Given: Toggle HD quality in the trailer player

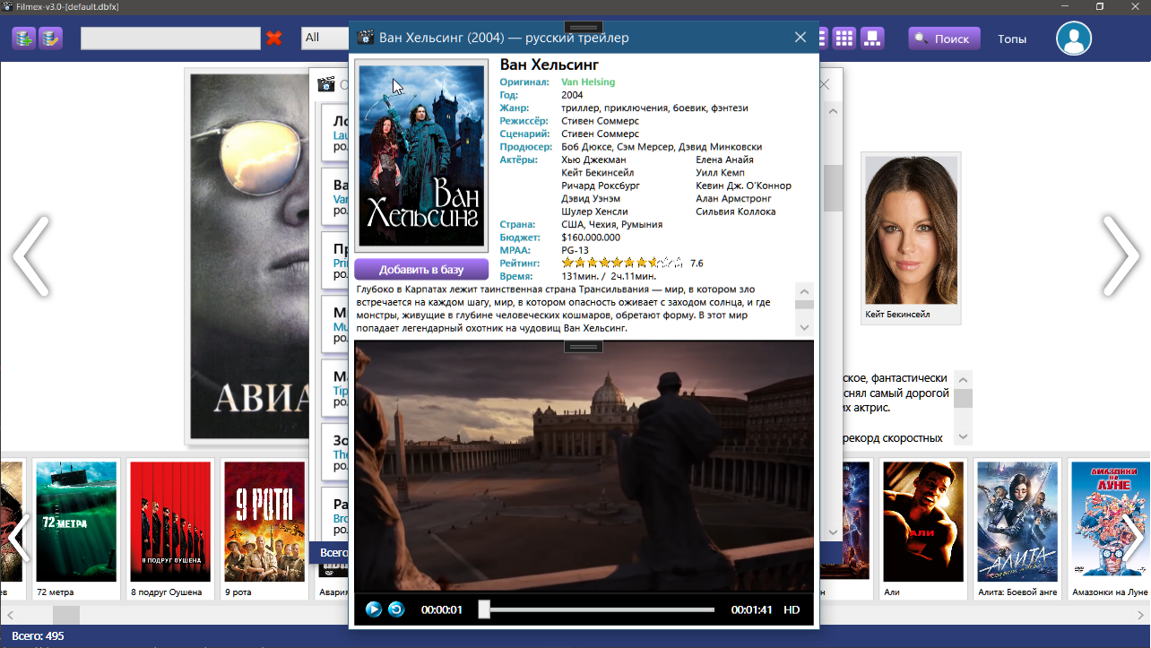Looking at the screenshot, I should coord(792,609).
